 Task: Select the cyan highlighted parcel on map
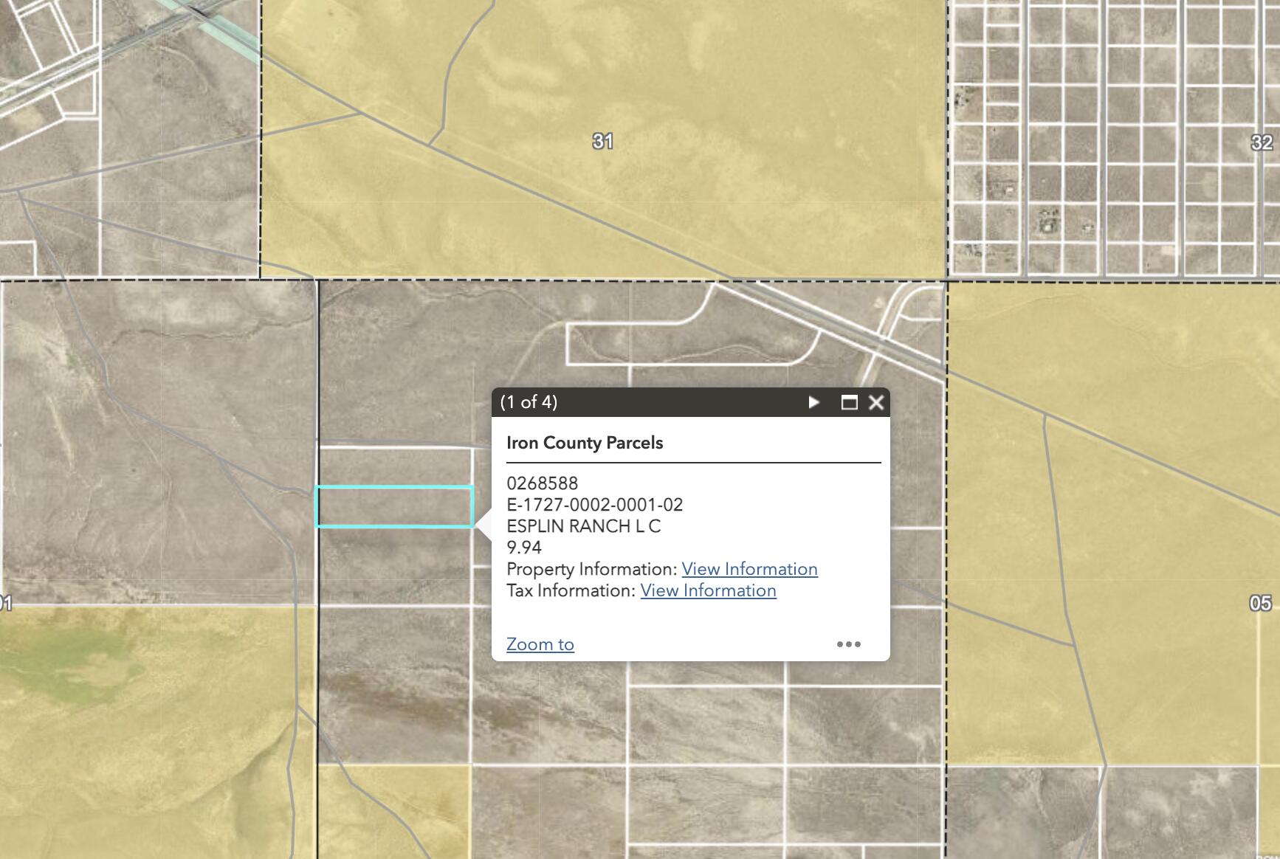(394, 506)
